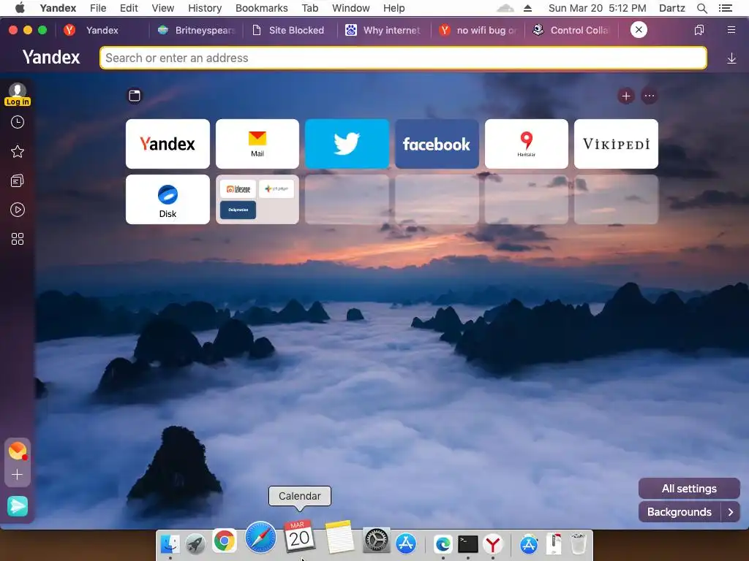Switch to the Site Blocked tab
Image resolution: width=749 pixels, height=561 pixels.
288,30
